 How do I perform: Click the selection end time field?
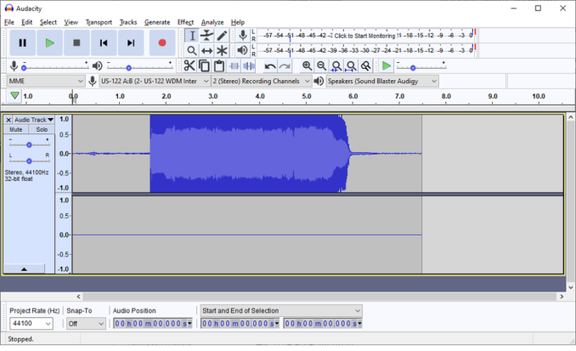[323, 324]
